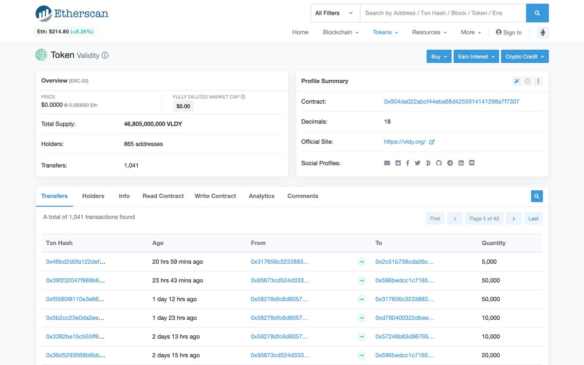The image size is (584, 365).
Task: Open transaction hash 0x39f232047f989b6...
Action: coord(75,280)
